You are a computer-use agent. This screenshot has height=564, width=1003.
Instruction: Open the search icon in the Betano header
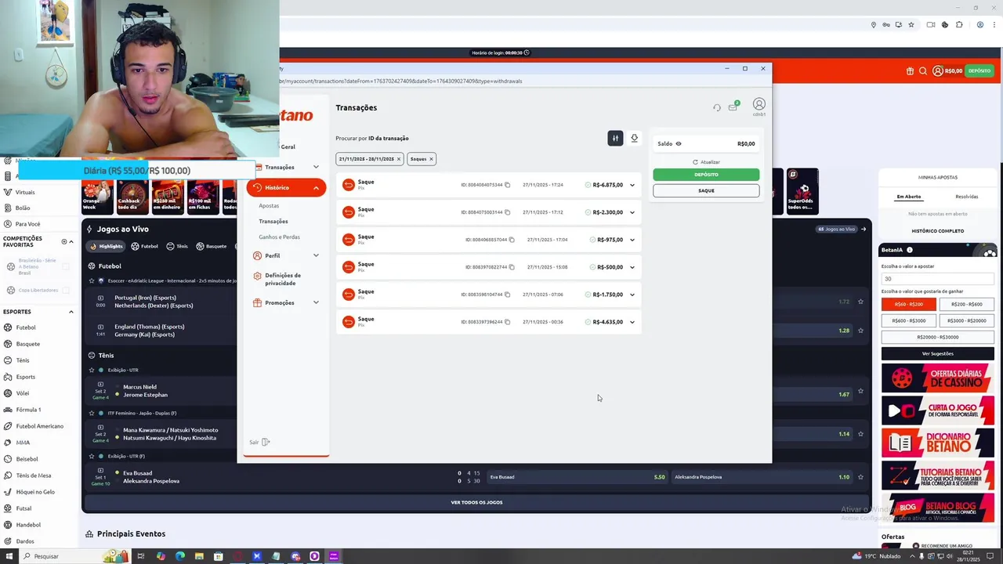(923, 70)
